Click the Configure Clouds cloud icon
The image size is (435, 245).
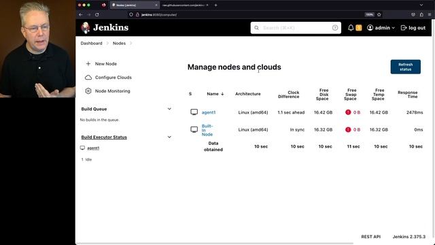[88, 77]
